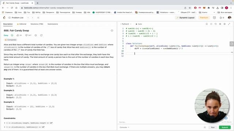Click the Dynamic Layout button
The image size is (234, 131).
[x=185, y=18]
